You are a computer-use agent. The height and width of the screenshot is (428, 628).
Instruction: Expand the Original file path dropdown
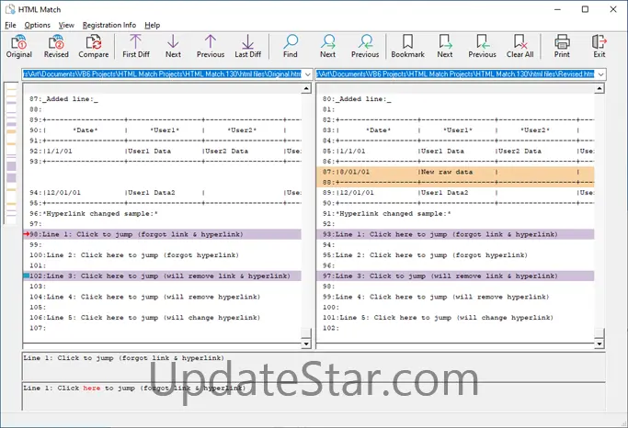tap(308, 74)
